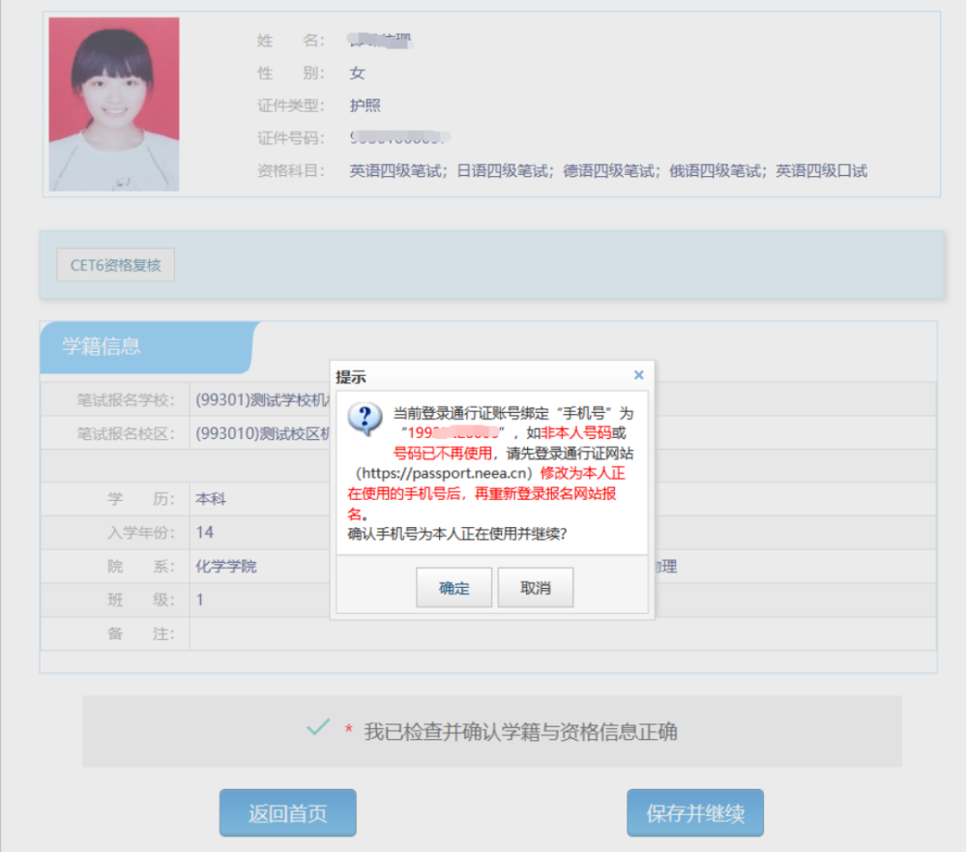Select the 笔试报名校区 value field
The image size is (967, 852).
pos(261,434)
